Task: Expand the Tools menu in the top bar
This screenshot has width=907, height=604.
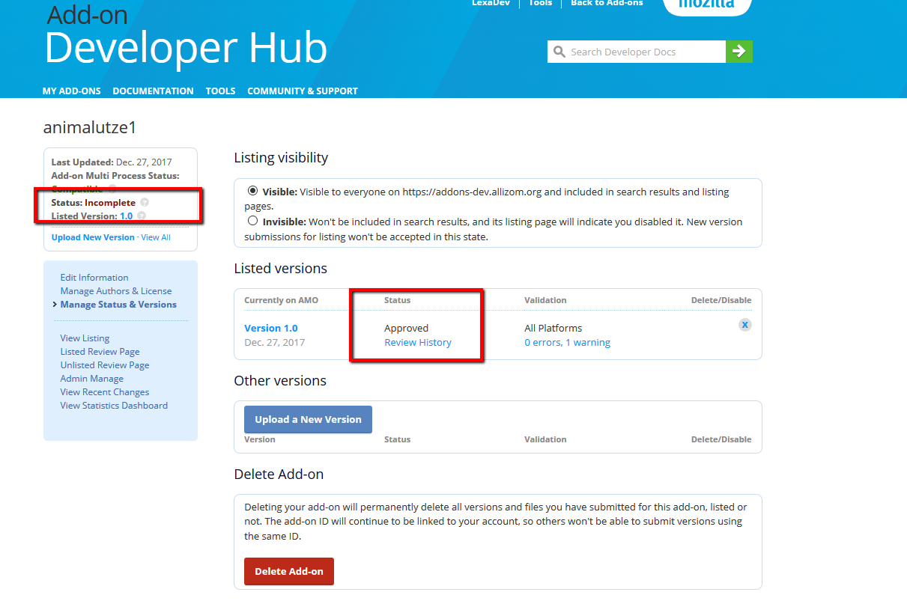Action: (x=540, y=3)
